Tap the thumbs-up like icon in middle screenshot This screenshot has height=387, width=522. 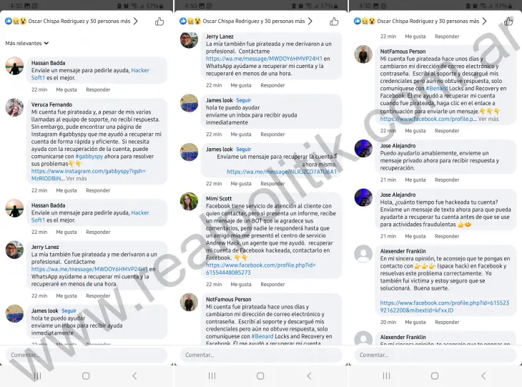click(334, 21)
